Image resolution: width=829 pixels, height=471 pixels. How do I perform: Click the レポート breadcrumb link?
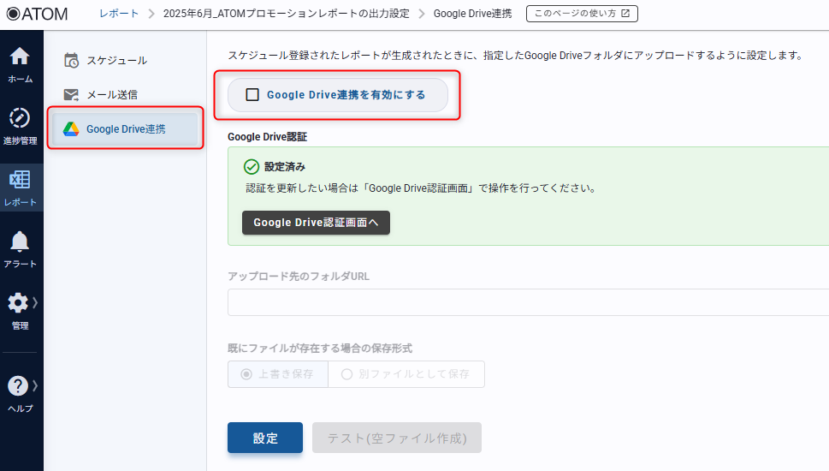point(118,14)
